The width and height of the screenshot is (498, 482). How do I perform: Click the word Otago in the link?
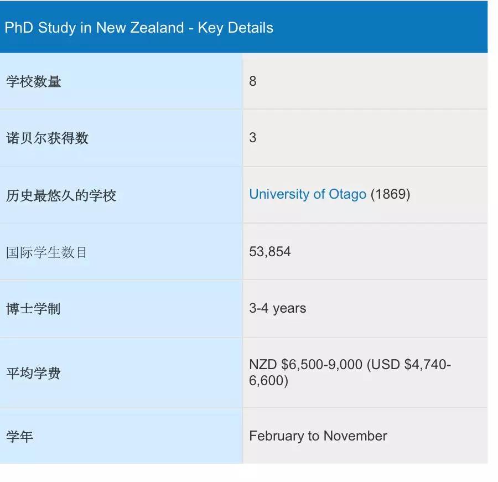click(347, 194)
